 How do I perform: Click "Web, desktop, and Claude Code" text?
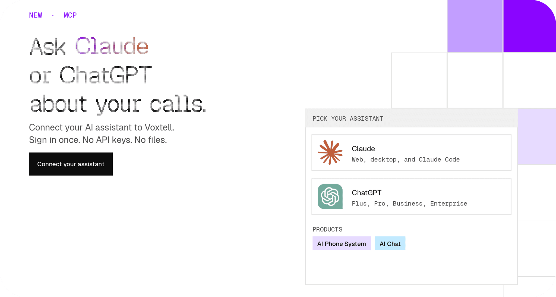(406, 160)
